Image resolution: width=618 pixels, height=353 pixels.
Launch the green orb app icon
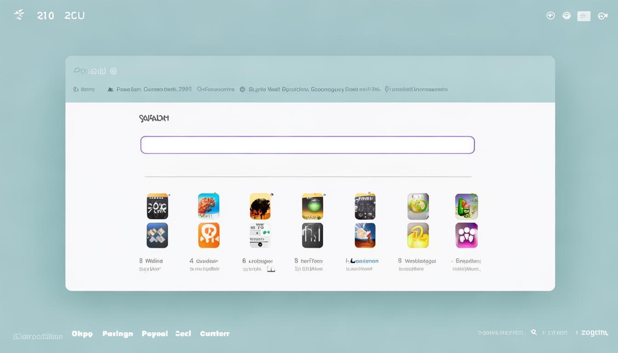[312, 205]
